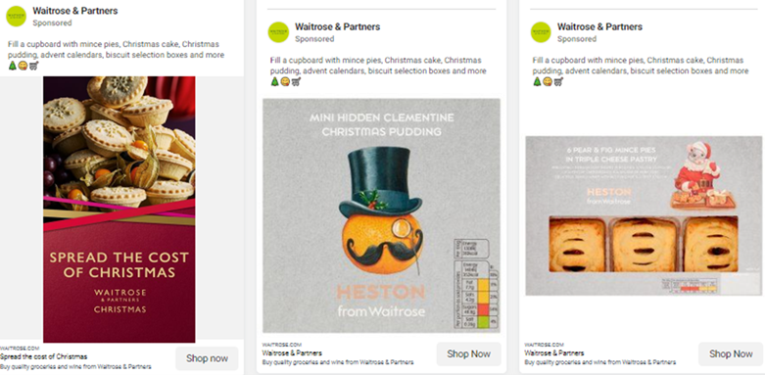Open 'Spread the cost of Christmas' ad image

(x=120, y=210)
